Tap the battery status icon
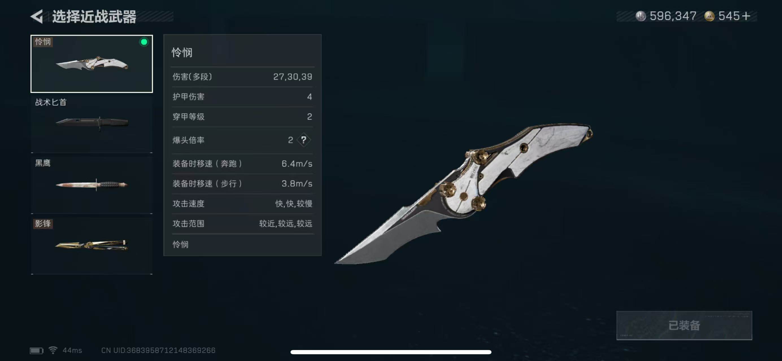The width and height of the screenshot is (782, 361). click(37, 350)
